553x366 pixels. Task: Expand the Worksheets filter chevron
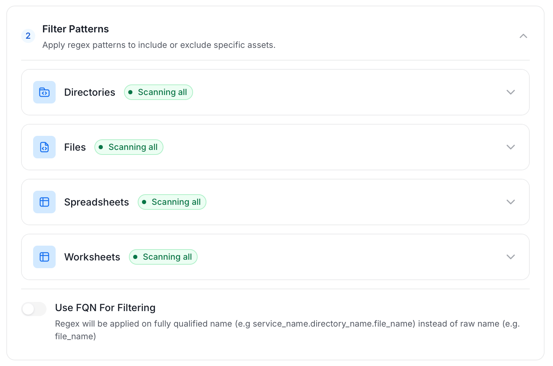click(x=511, y=257)
